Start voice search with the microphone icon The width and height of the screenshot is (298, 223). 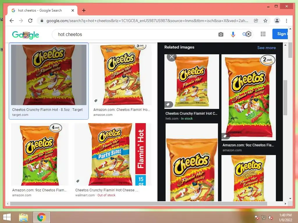pyautogui.click(x=233, y=34)
